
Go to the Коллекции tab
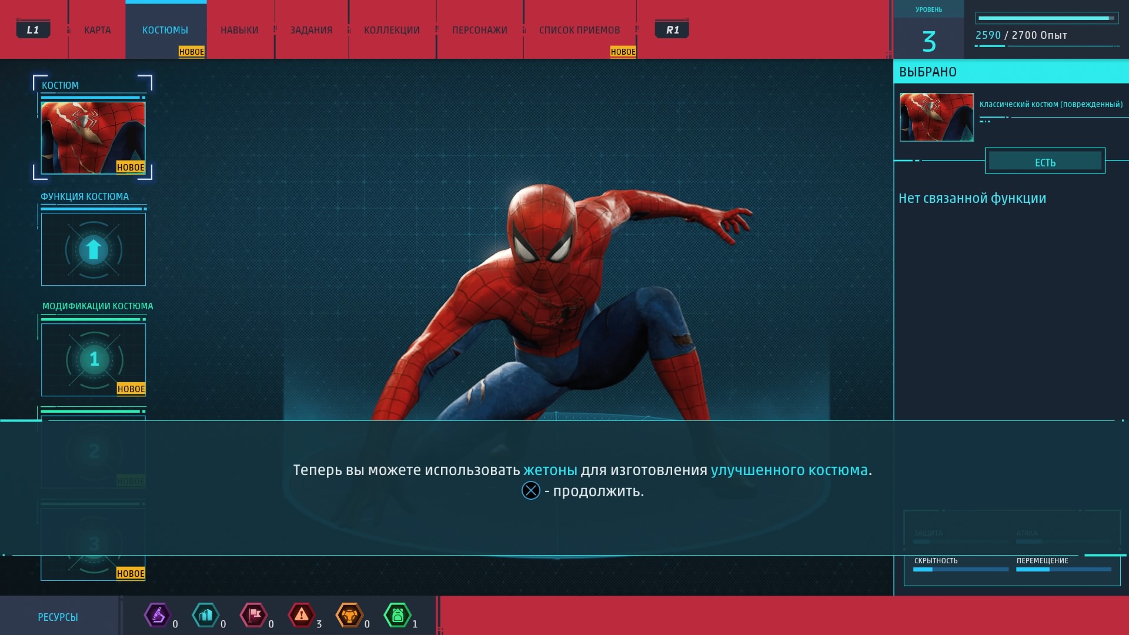pos(392,30)
